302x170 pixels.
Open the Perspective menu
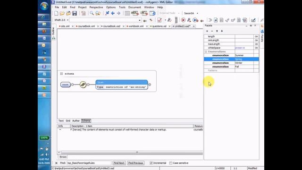click(x=96, y=8)
